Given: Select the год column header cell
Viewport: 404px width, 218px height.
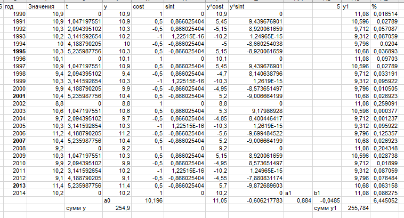Looking at the screenshot, I should pyautogui.click(x=15, y=6).
